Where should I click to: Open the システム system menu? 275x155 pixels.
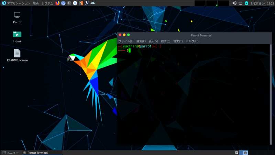tap(47, 3)
